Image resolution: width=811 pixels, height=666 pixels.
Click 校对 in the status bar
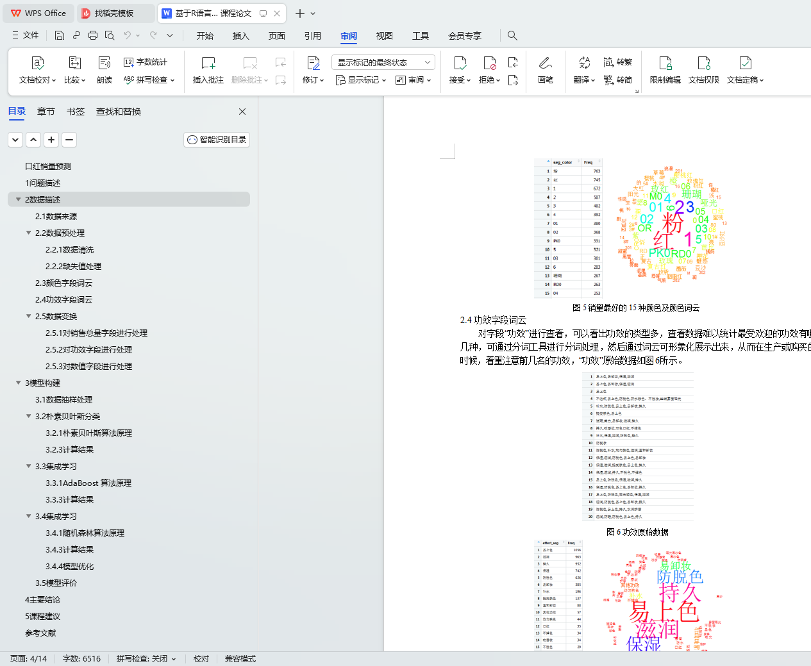(x=201, y=659)
